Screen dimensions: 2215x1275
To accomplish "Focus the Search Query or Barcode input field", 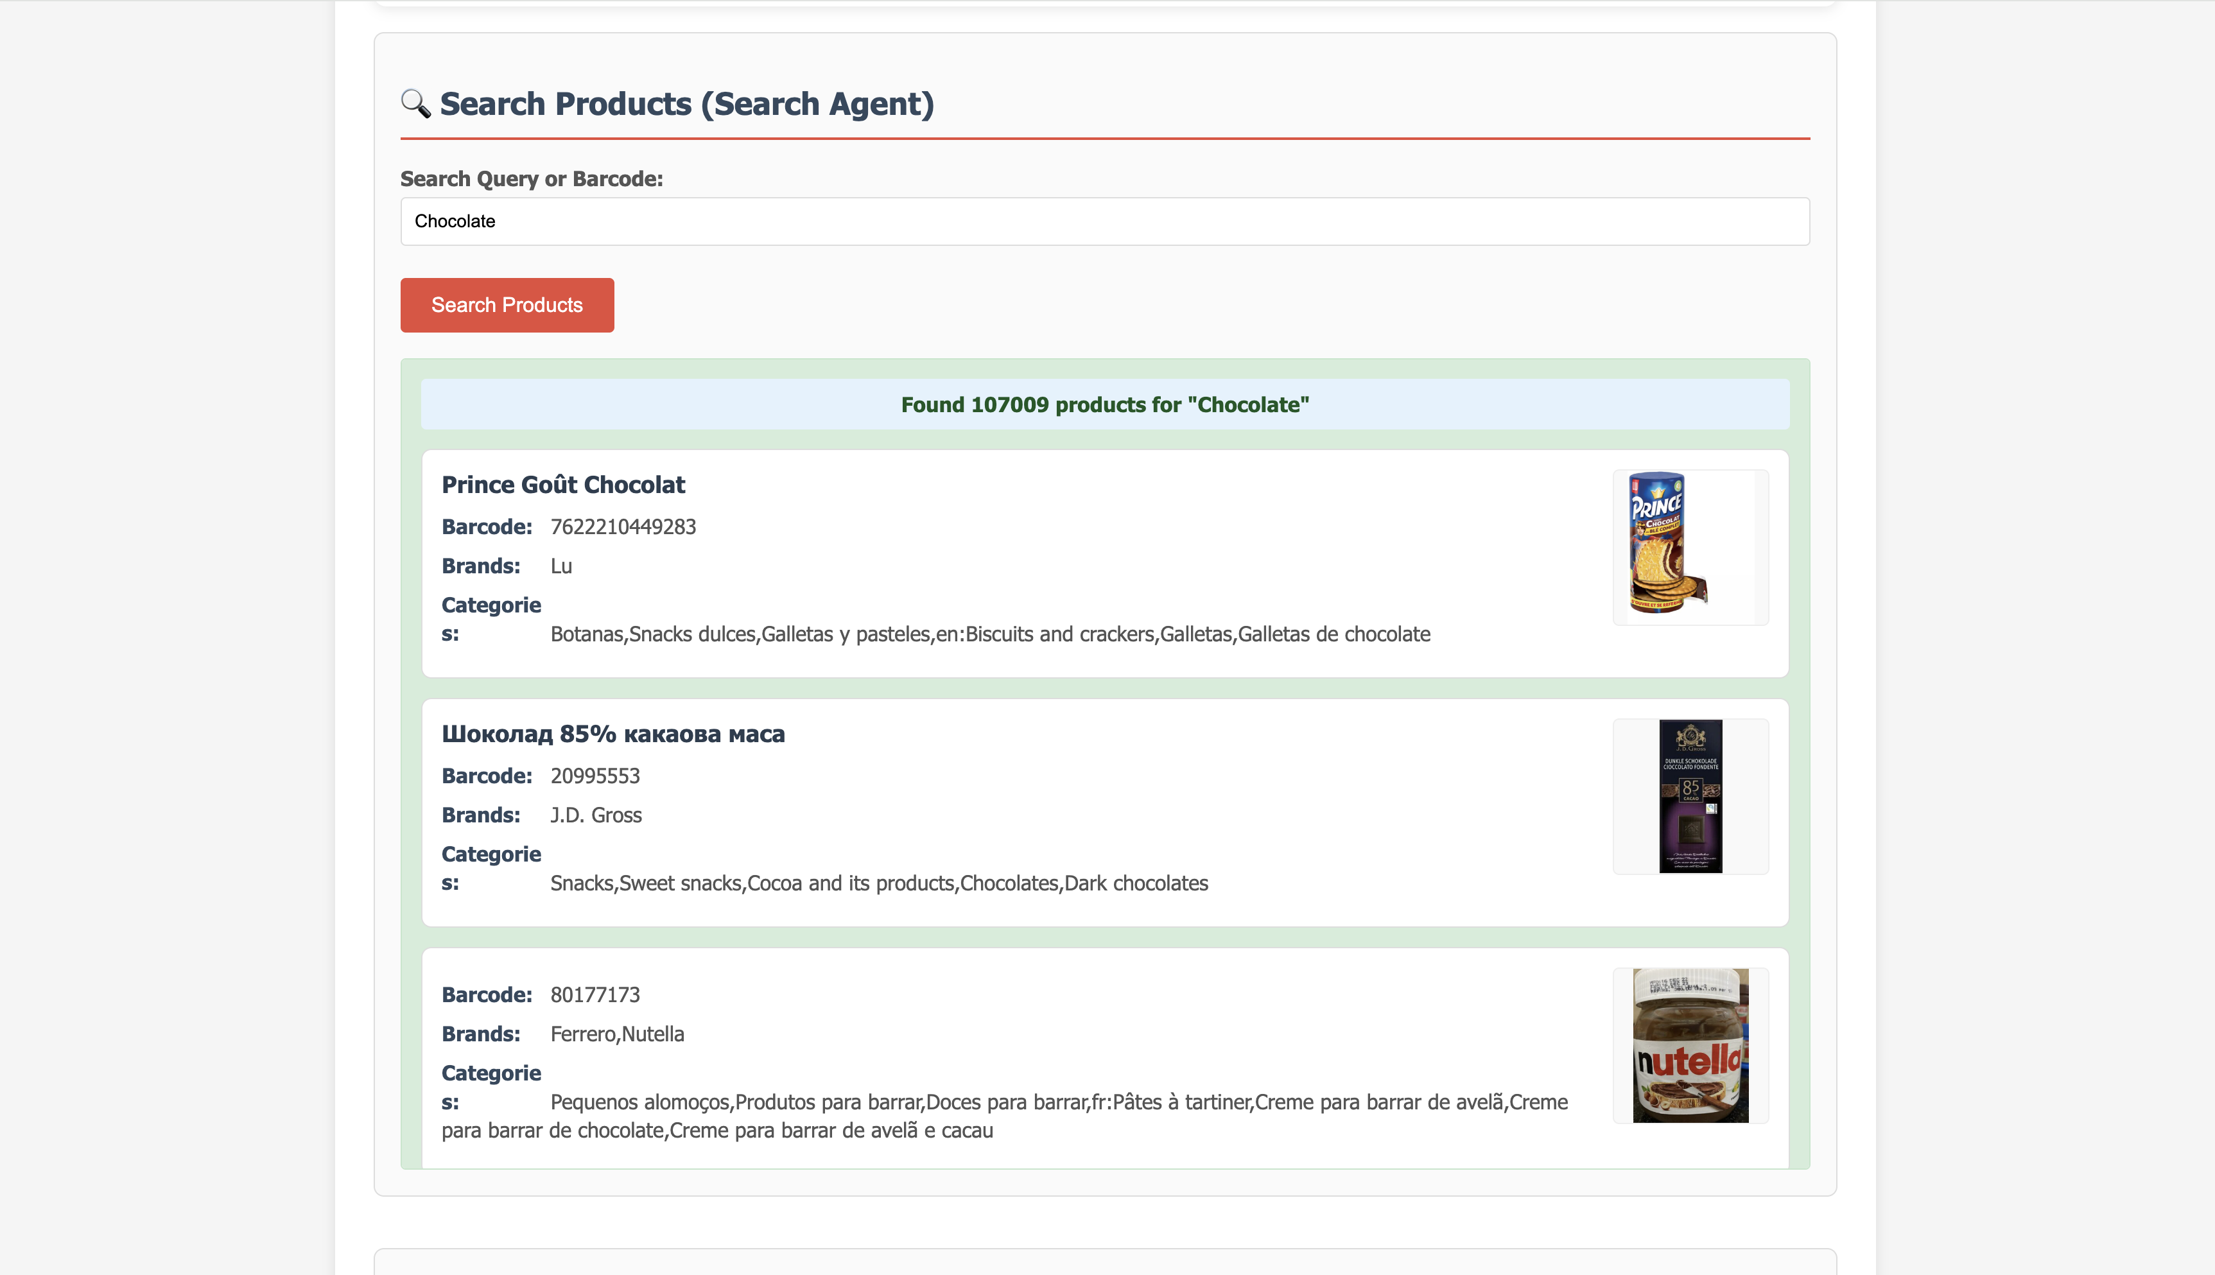I will click(1105, 221).
